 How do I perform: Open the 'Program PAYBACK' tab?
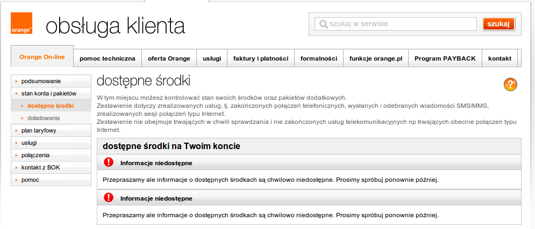coord(445,58)
